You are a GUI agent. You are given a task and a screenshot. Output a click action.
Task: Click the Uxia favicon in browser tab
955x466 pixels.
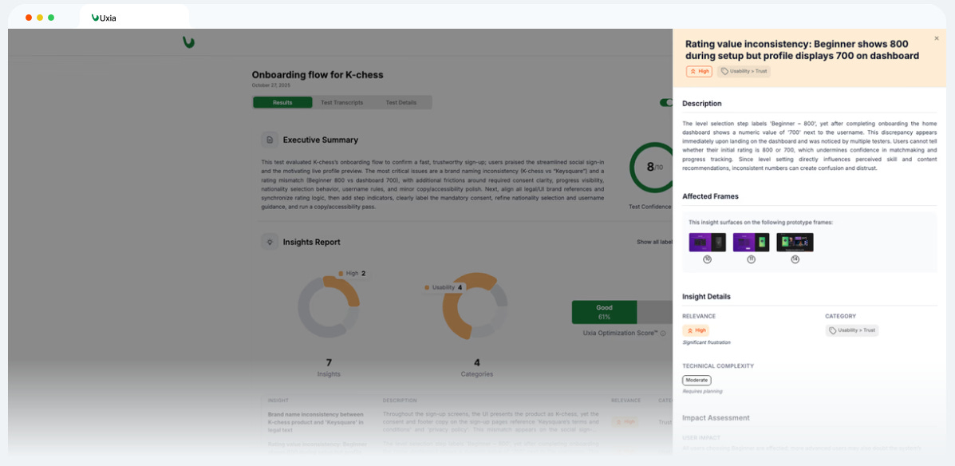point(95,18)
